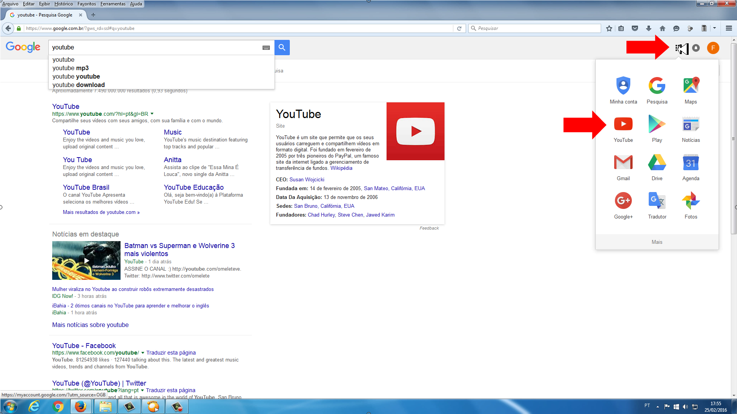Open File Explorer folder on taskbar

tap(105, 406)
